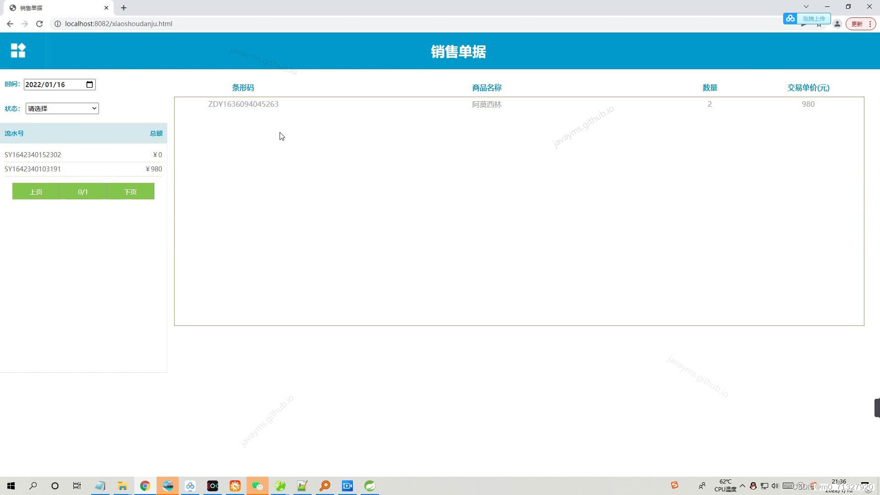Click the dashboard grid icon in header
The image size is (880, 495).
point(18,50)
